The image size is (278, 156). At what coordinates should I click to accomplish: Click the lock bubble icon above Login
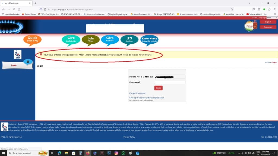point(28,62)
